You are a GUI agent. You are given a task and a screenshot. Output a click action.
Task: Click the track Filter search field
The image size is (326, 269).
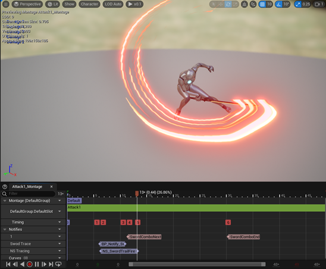coord(31,193)
